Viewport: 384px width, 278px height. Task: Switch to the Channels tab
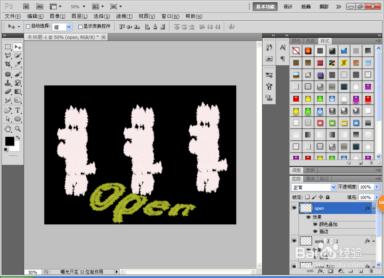[x=310, y=179]
